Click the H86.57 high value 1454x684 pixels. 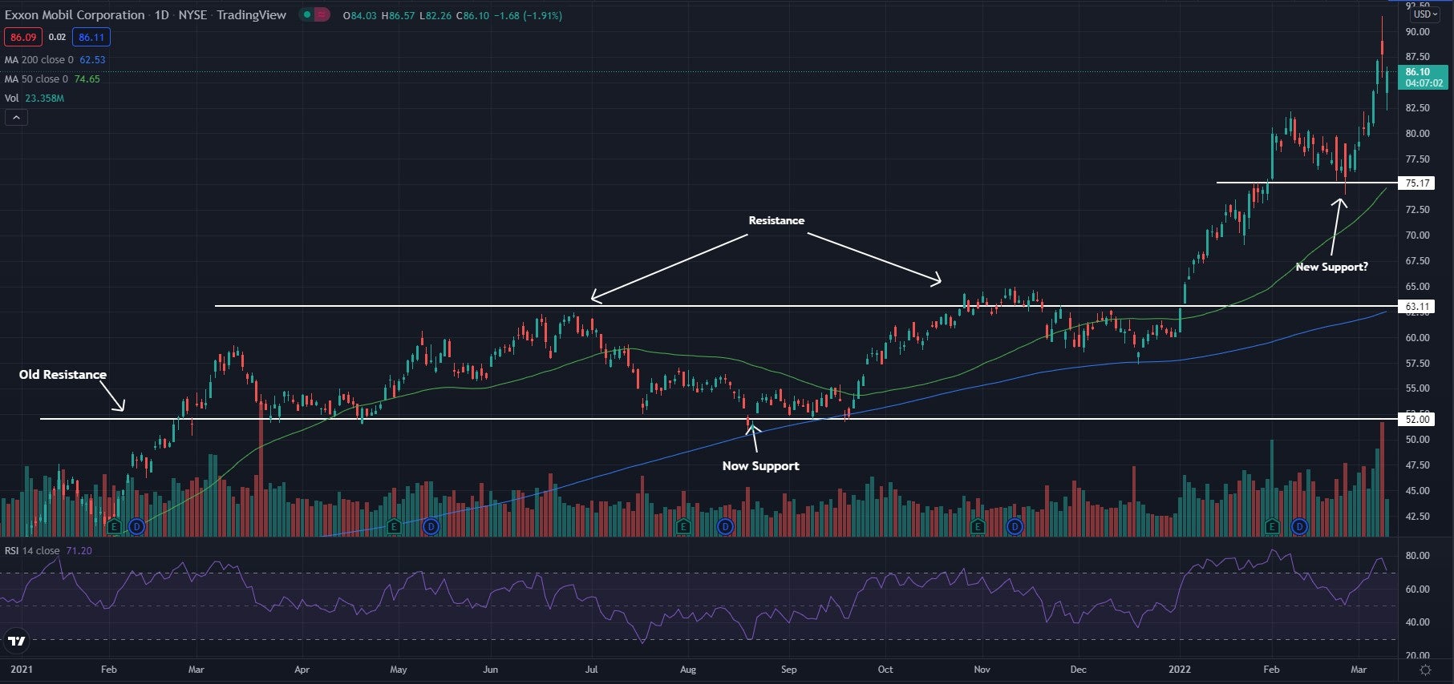(x=398, y=16)
